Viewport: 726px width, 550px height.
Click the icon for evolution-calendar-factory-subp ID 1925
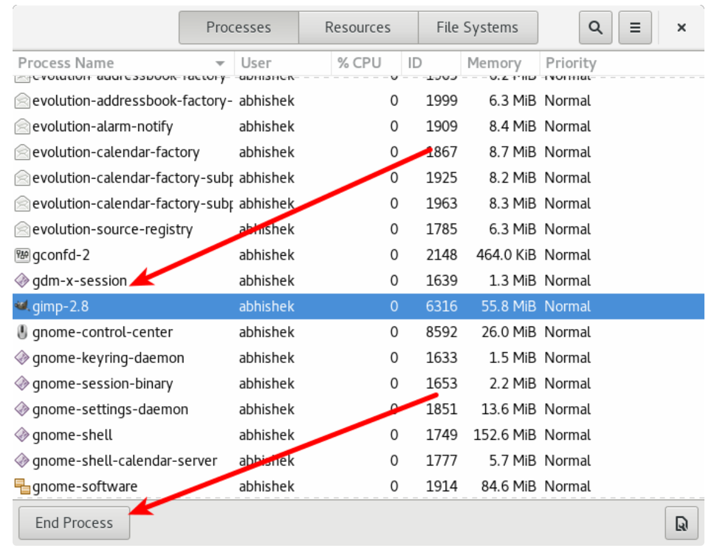coord(22,179)
